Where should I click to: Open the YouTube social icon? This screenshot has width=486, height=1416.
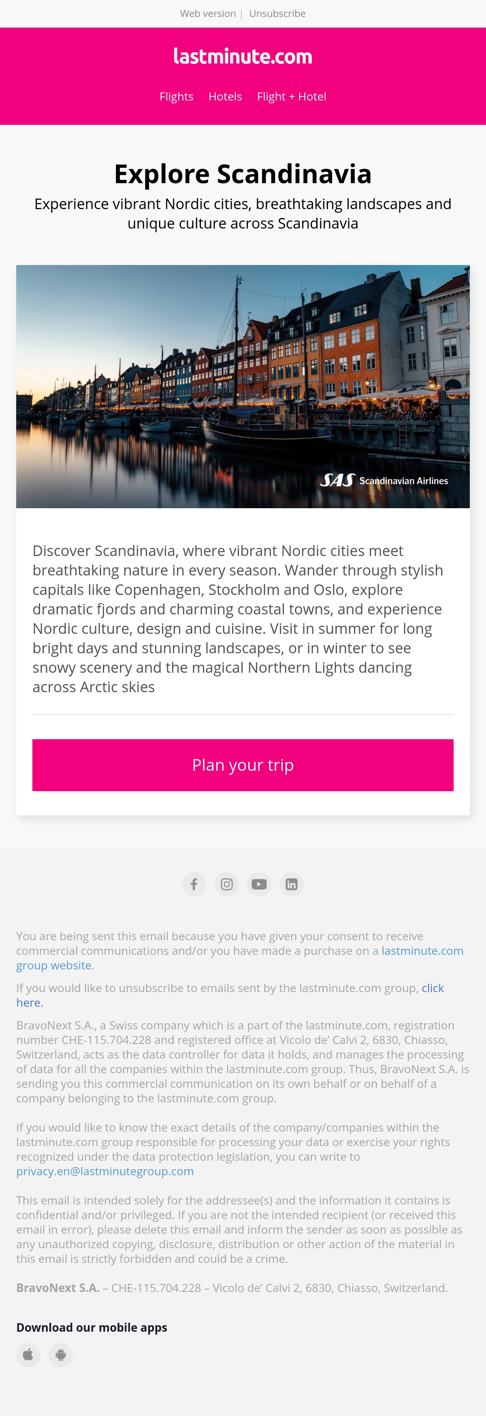pos(259,884)
